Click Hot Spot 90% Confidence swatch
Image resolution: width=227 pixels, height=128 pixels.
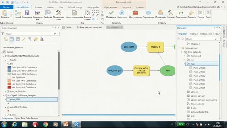(9, 81)
